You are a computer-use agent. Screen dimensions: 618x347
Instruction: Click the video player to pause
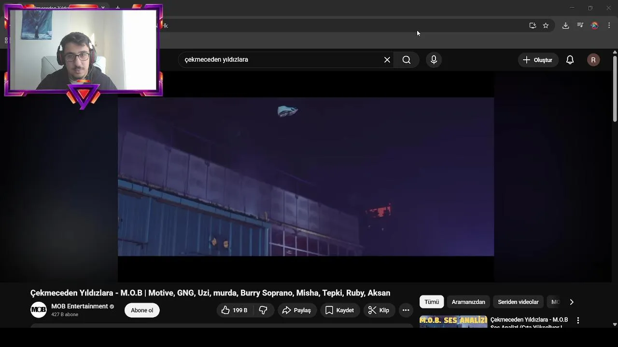click(x=306, y=177)
